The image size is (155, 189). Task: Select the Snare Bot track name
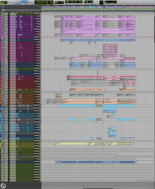pyautogui.click(x=4, y=26)
